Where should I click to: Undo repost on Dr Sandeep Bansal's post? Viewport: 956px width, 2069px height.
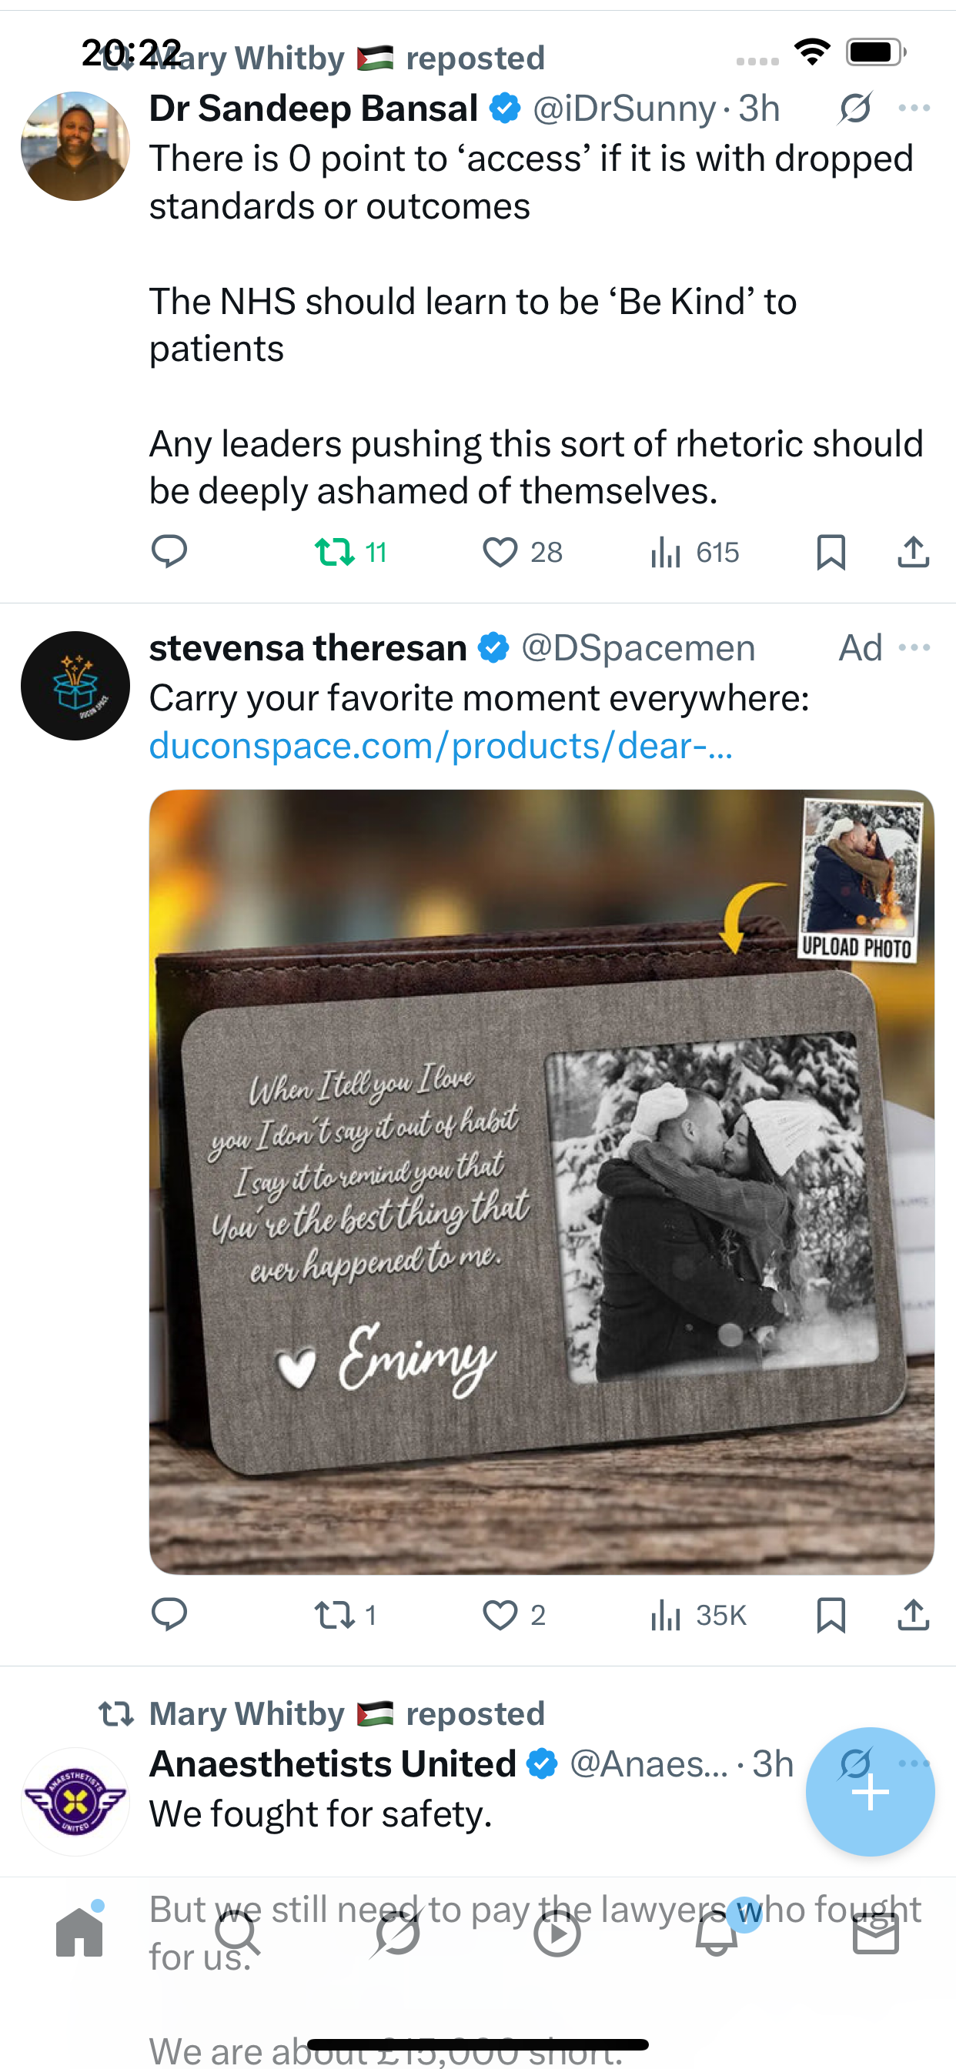pos(350,552)
